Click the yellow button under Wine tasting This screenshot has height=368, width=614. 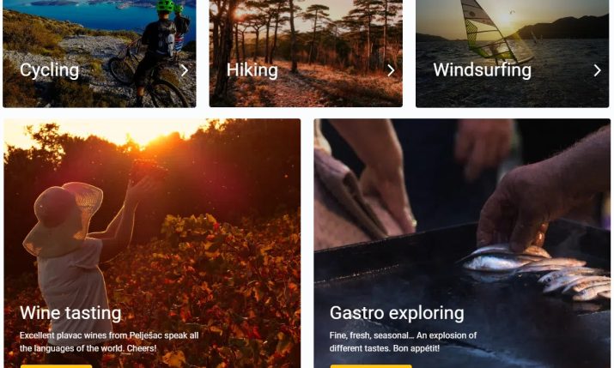[x=56, y=366]
